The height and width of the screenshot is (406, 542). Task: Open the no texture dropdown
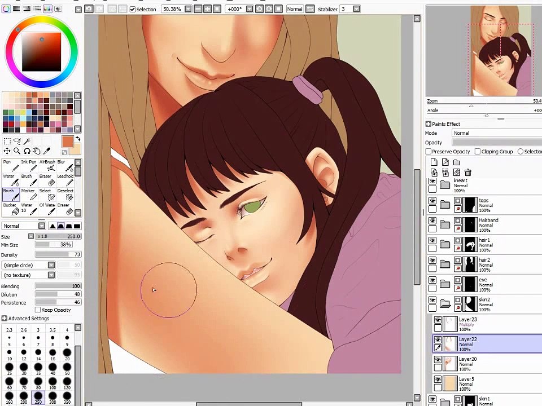(51, 275)
